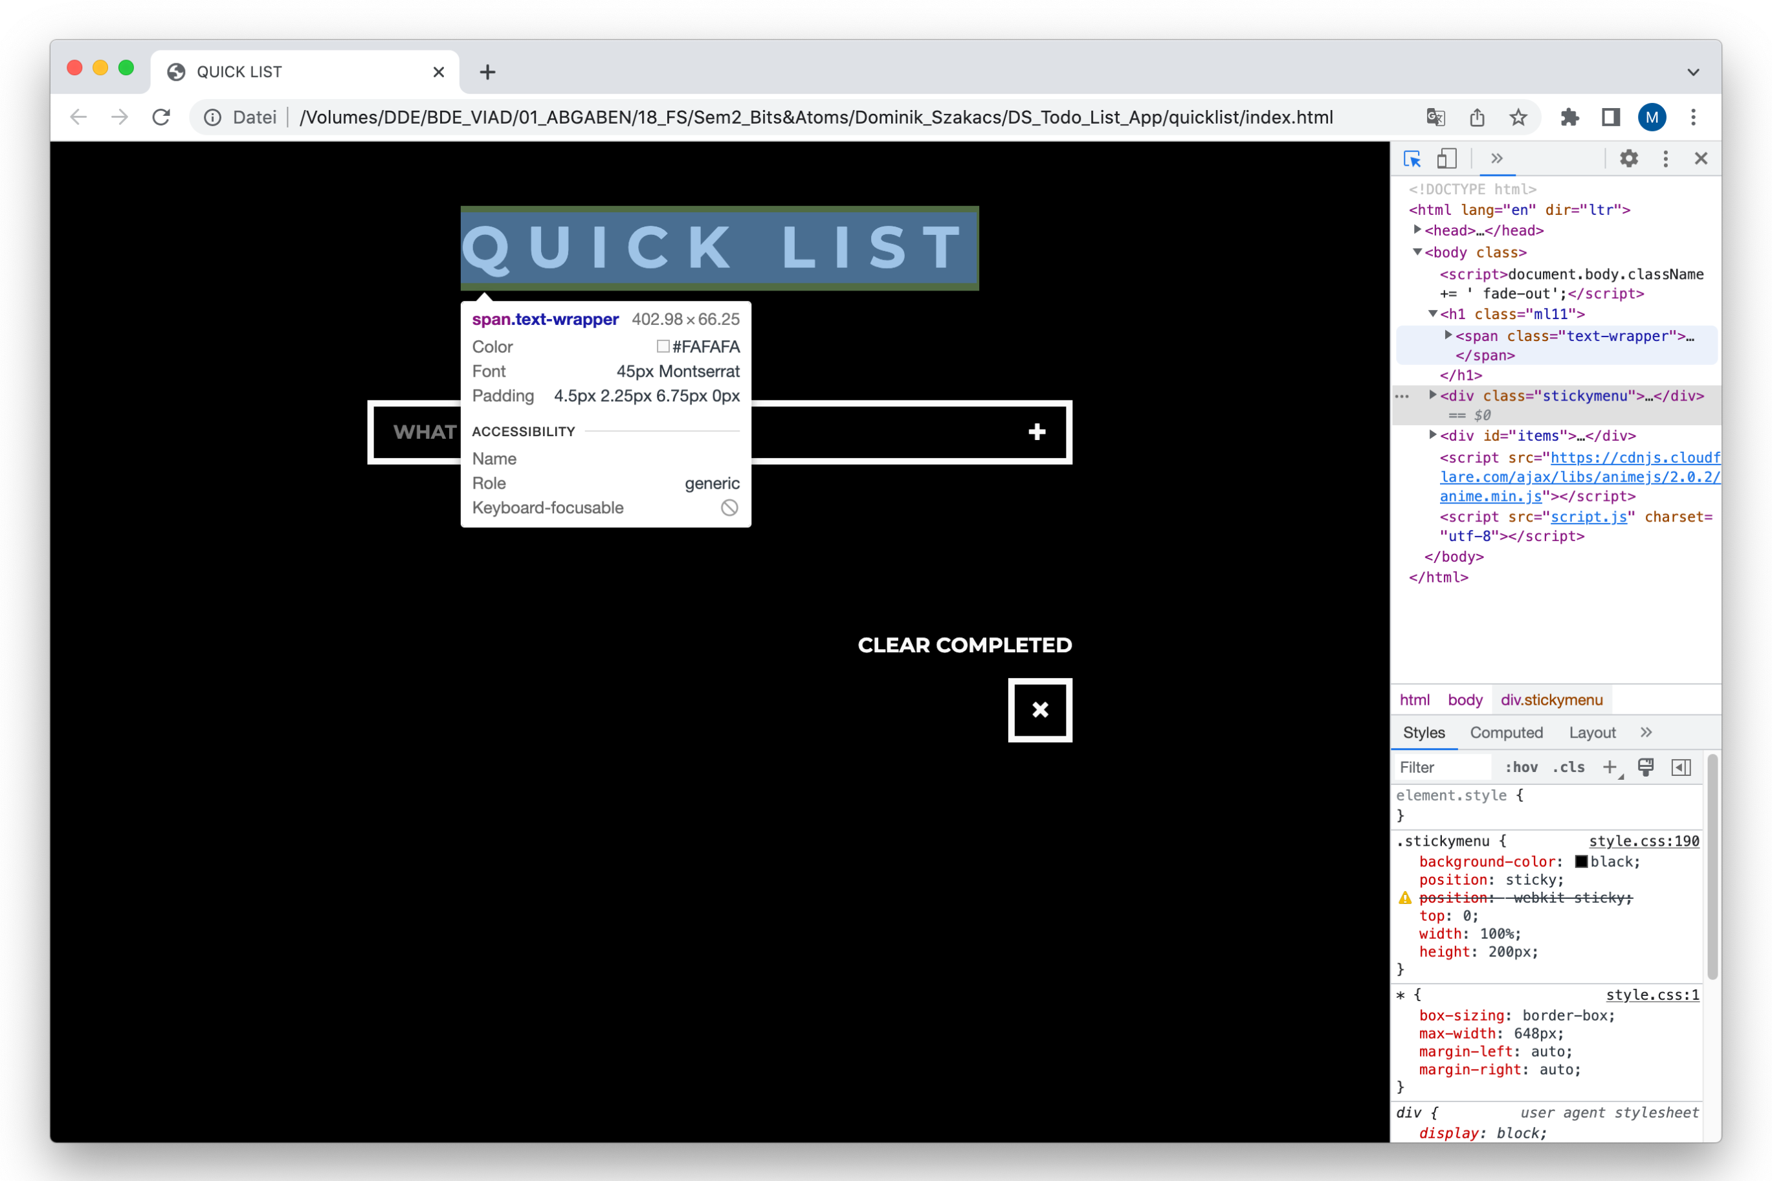Expand the head element node
1772x1181 pixels.
click(x=1417, y=230)
